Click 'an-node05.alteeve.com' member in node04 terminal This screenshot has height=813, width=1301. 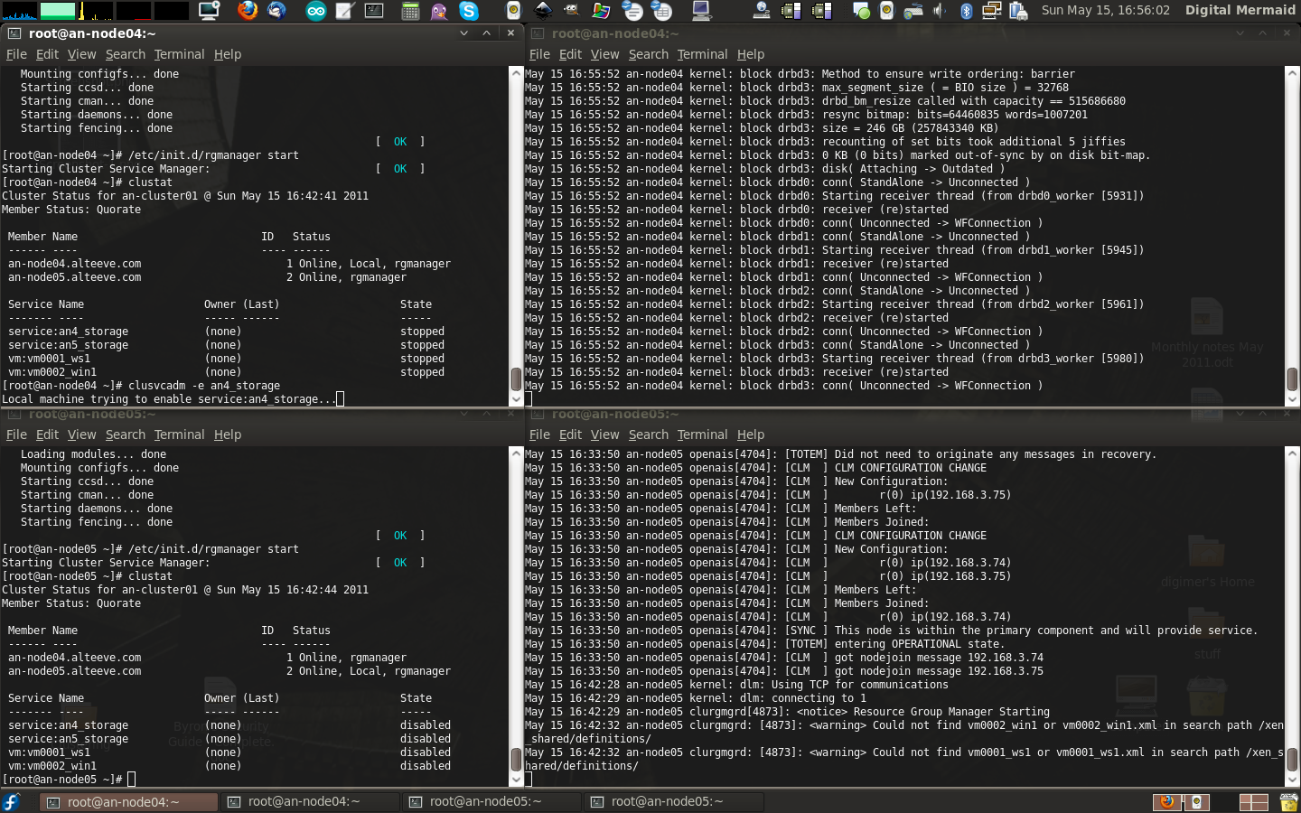(74, 277)
